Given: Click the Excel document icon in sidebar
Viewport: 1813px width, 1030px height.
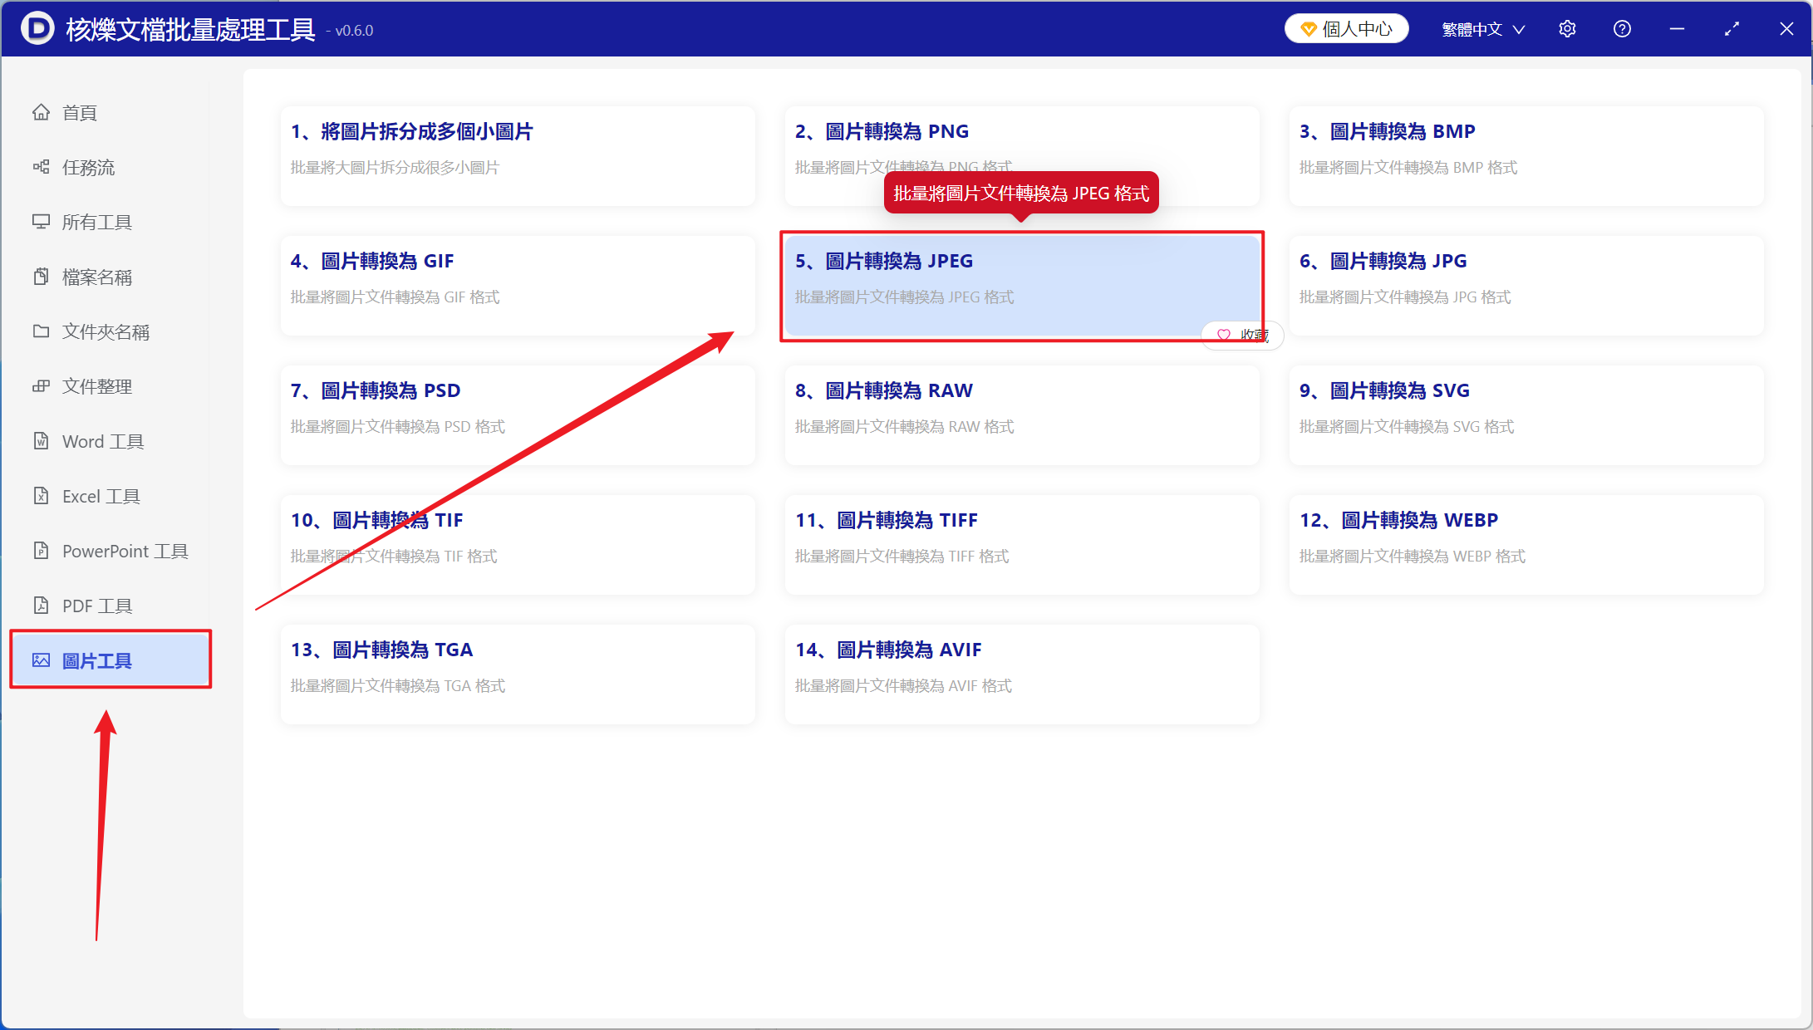Looking at the screenshot, I should (41, 496).
